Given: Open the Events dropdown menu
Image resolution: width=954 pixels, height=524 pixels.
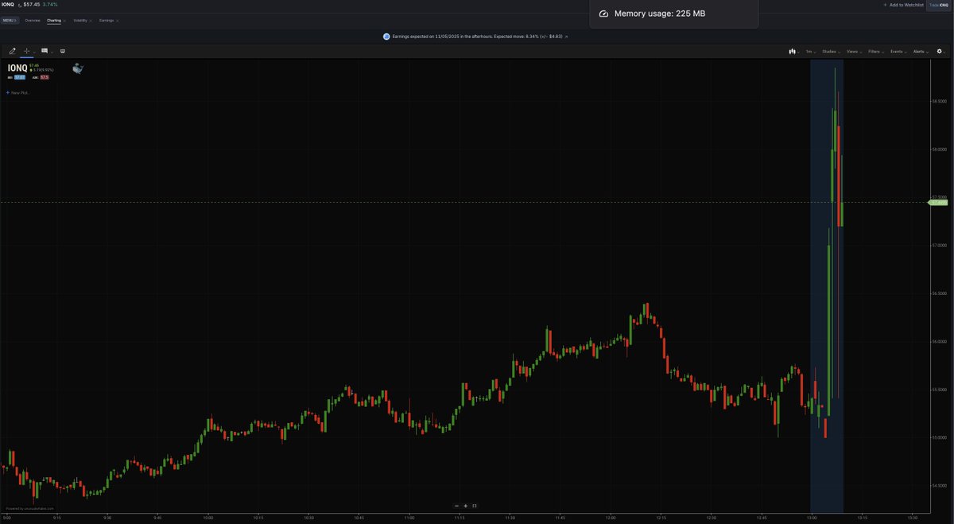Looking at the screenshot, I should click(x=898, y=51).
